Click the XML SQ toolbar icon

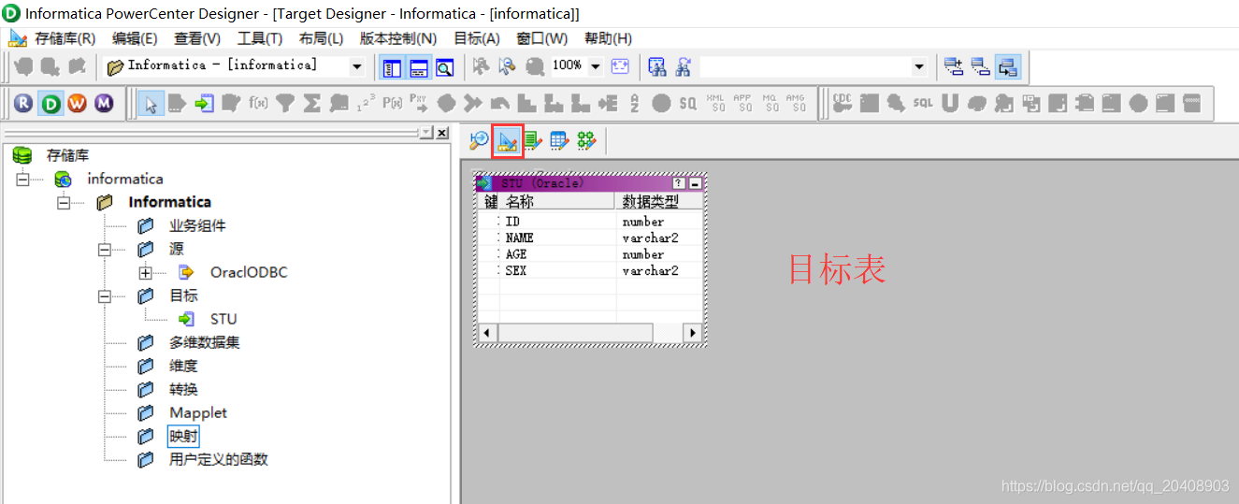pyautogui.click(x=715, y=104)
